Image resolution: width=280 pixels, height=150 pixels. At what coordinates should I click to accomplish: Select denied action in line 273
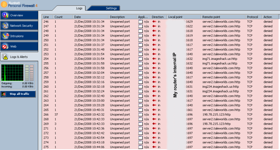tap(268, 138)
